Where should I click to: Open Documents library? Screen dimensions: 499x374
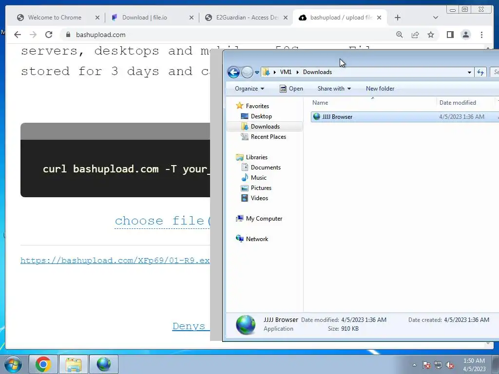pos(266,168)
